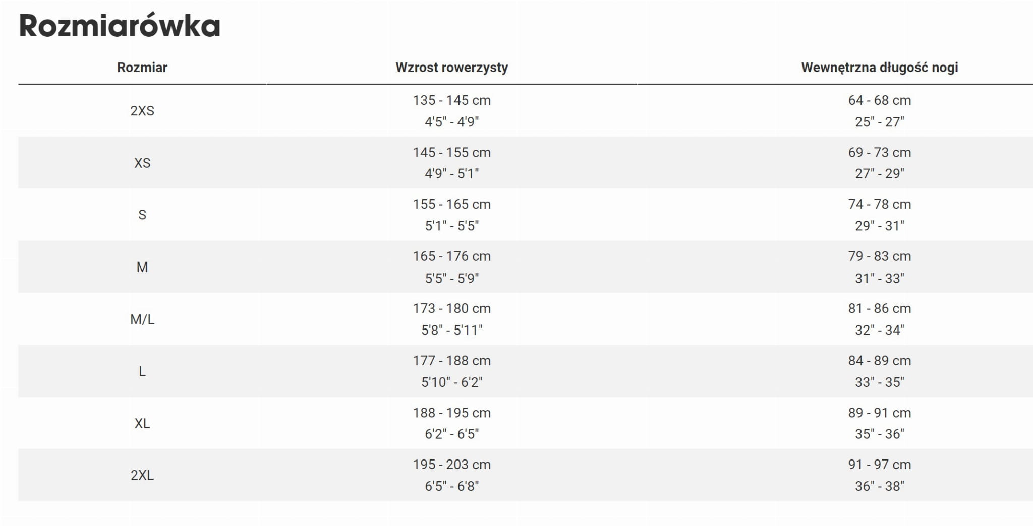Click the 64 - 68 cm inseam value
The height and width of the screenshot is (526, 1033).
(x=879, y=100)
